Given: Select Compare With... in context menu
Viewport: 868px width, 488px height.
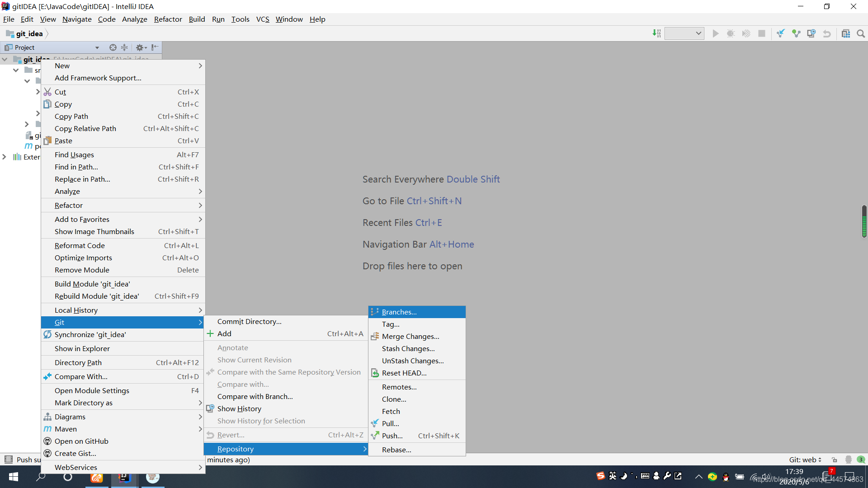Looking at the screenshot, I should coord(123,377).
